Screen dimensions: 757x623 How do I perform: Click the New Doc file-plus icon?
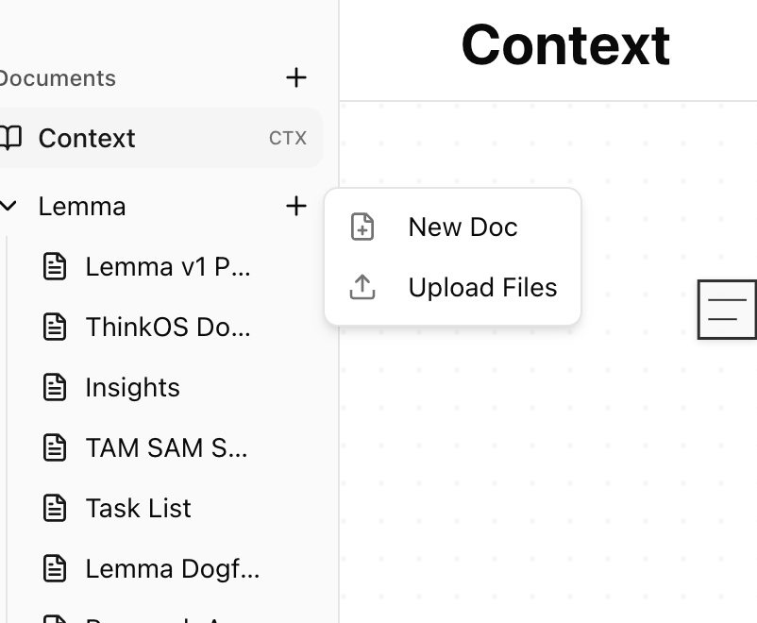click(x=362, y=227)
